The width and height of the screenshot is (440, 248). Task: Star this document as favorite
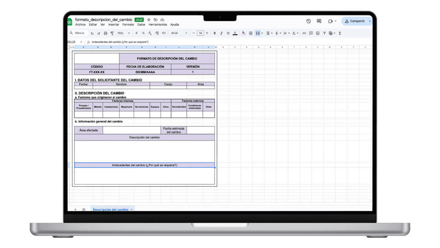[x=149, y=20]
